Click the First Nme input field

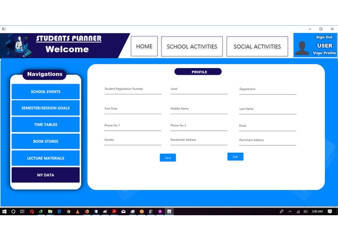tap(133, 110)
